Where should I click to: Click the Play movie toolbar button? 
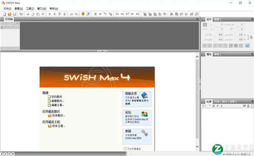(x=100, y=14)
